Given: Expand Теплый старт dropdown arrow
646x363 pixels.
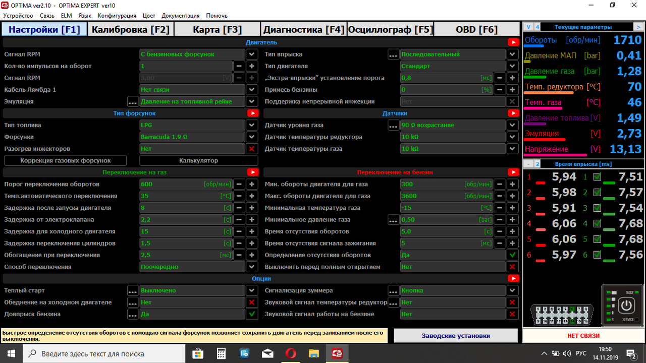Looking at the screenshot, I should pyautogui.click(x=252, y=291).
